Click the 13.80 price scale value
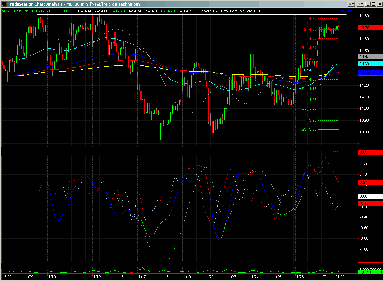The height and width of the screenshot is (281, 384). 364,132
